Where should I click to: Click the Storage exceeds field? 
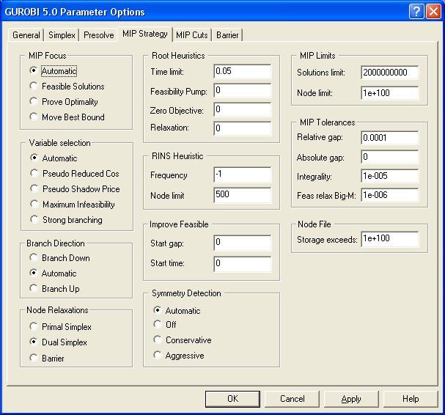(390, 239)
